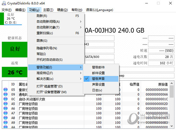Image resolution: width=176 pixels, height=130 pixels.
Task: Select the 启动-关闭循环次数 attribute row
Action: 86,99
